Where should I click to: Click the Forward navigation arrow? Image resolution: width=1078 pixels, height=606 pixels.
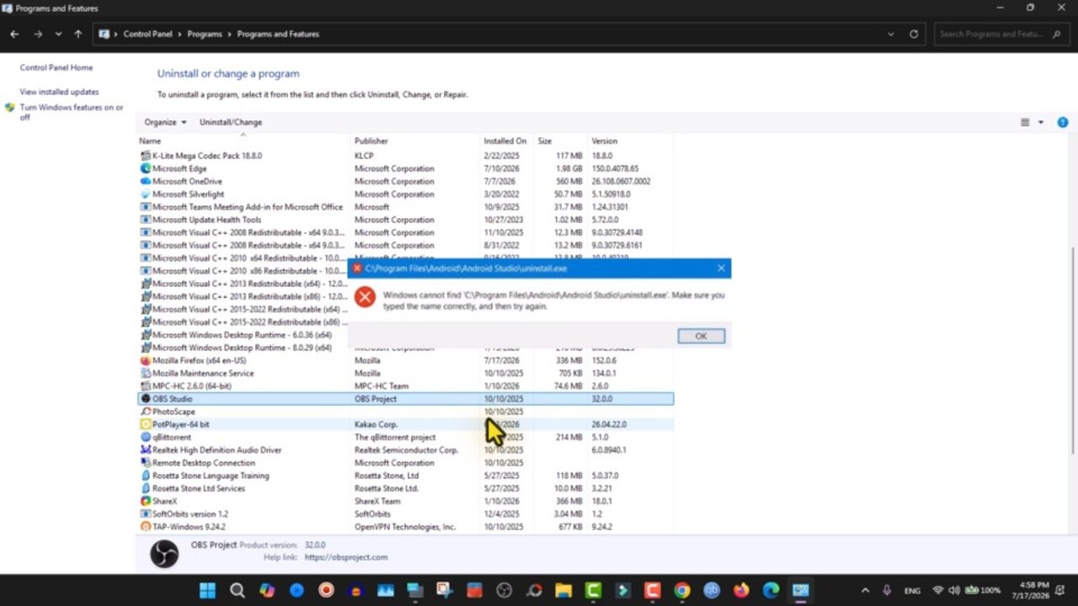point(38,35)
